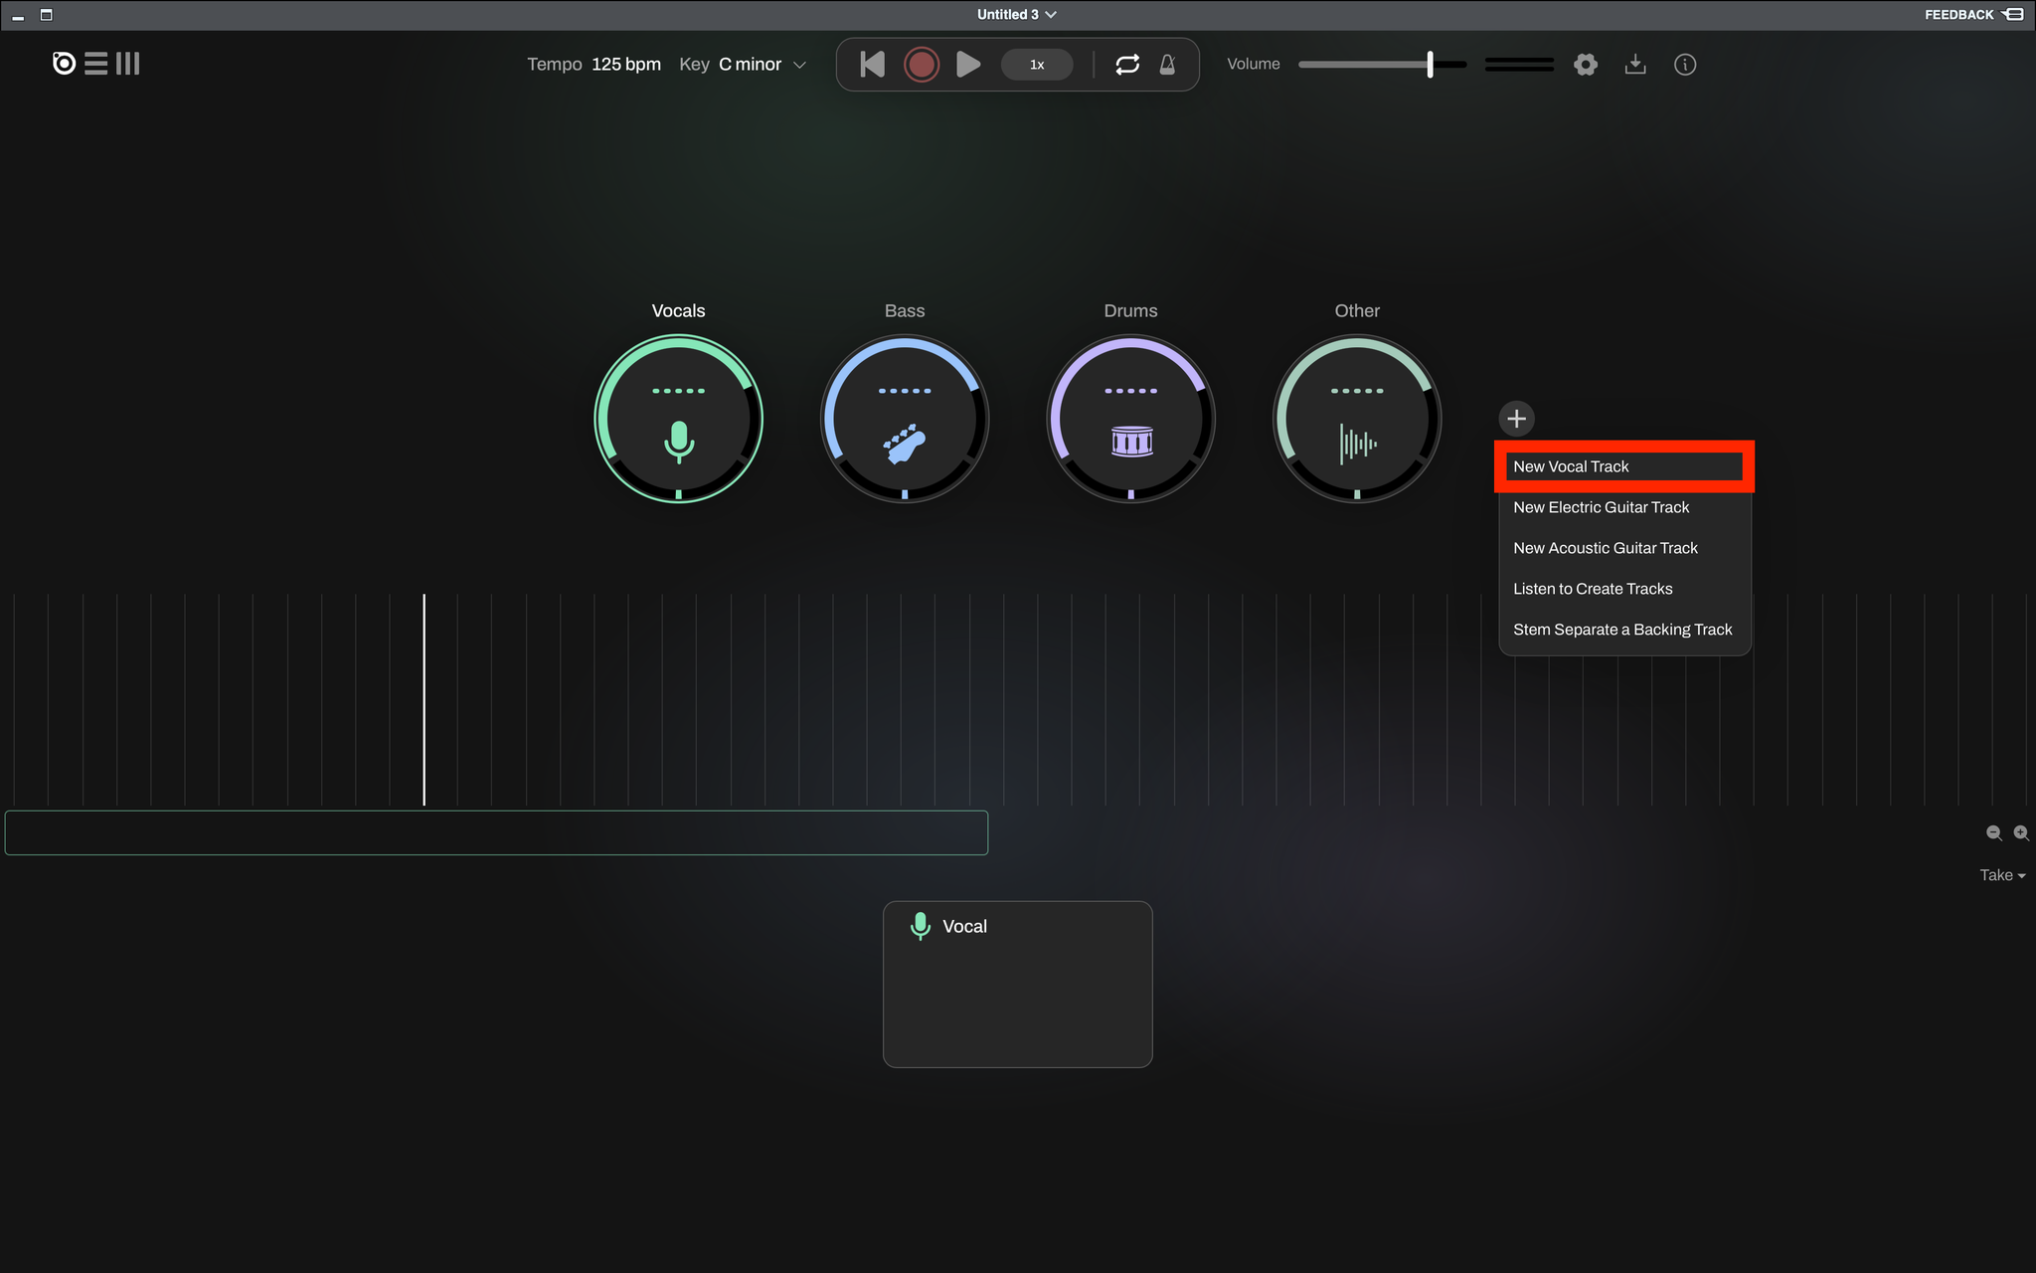Click the output level meter
Screen dimensions: 2036x1273
click(1519, 65)
